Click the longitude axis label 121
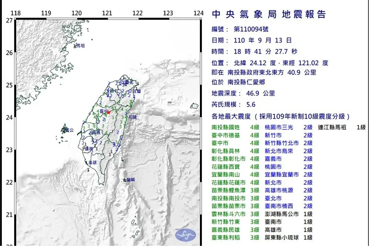 107,13
